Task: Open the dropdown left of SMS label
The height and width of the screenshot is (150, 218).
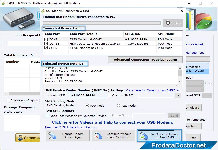Action: point(195,83)
